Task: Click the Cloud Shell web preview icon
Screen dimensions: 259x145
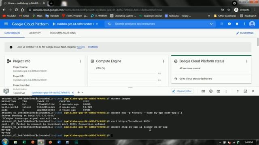Action: [x=219, y=91]
